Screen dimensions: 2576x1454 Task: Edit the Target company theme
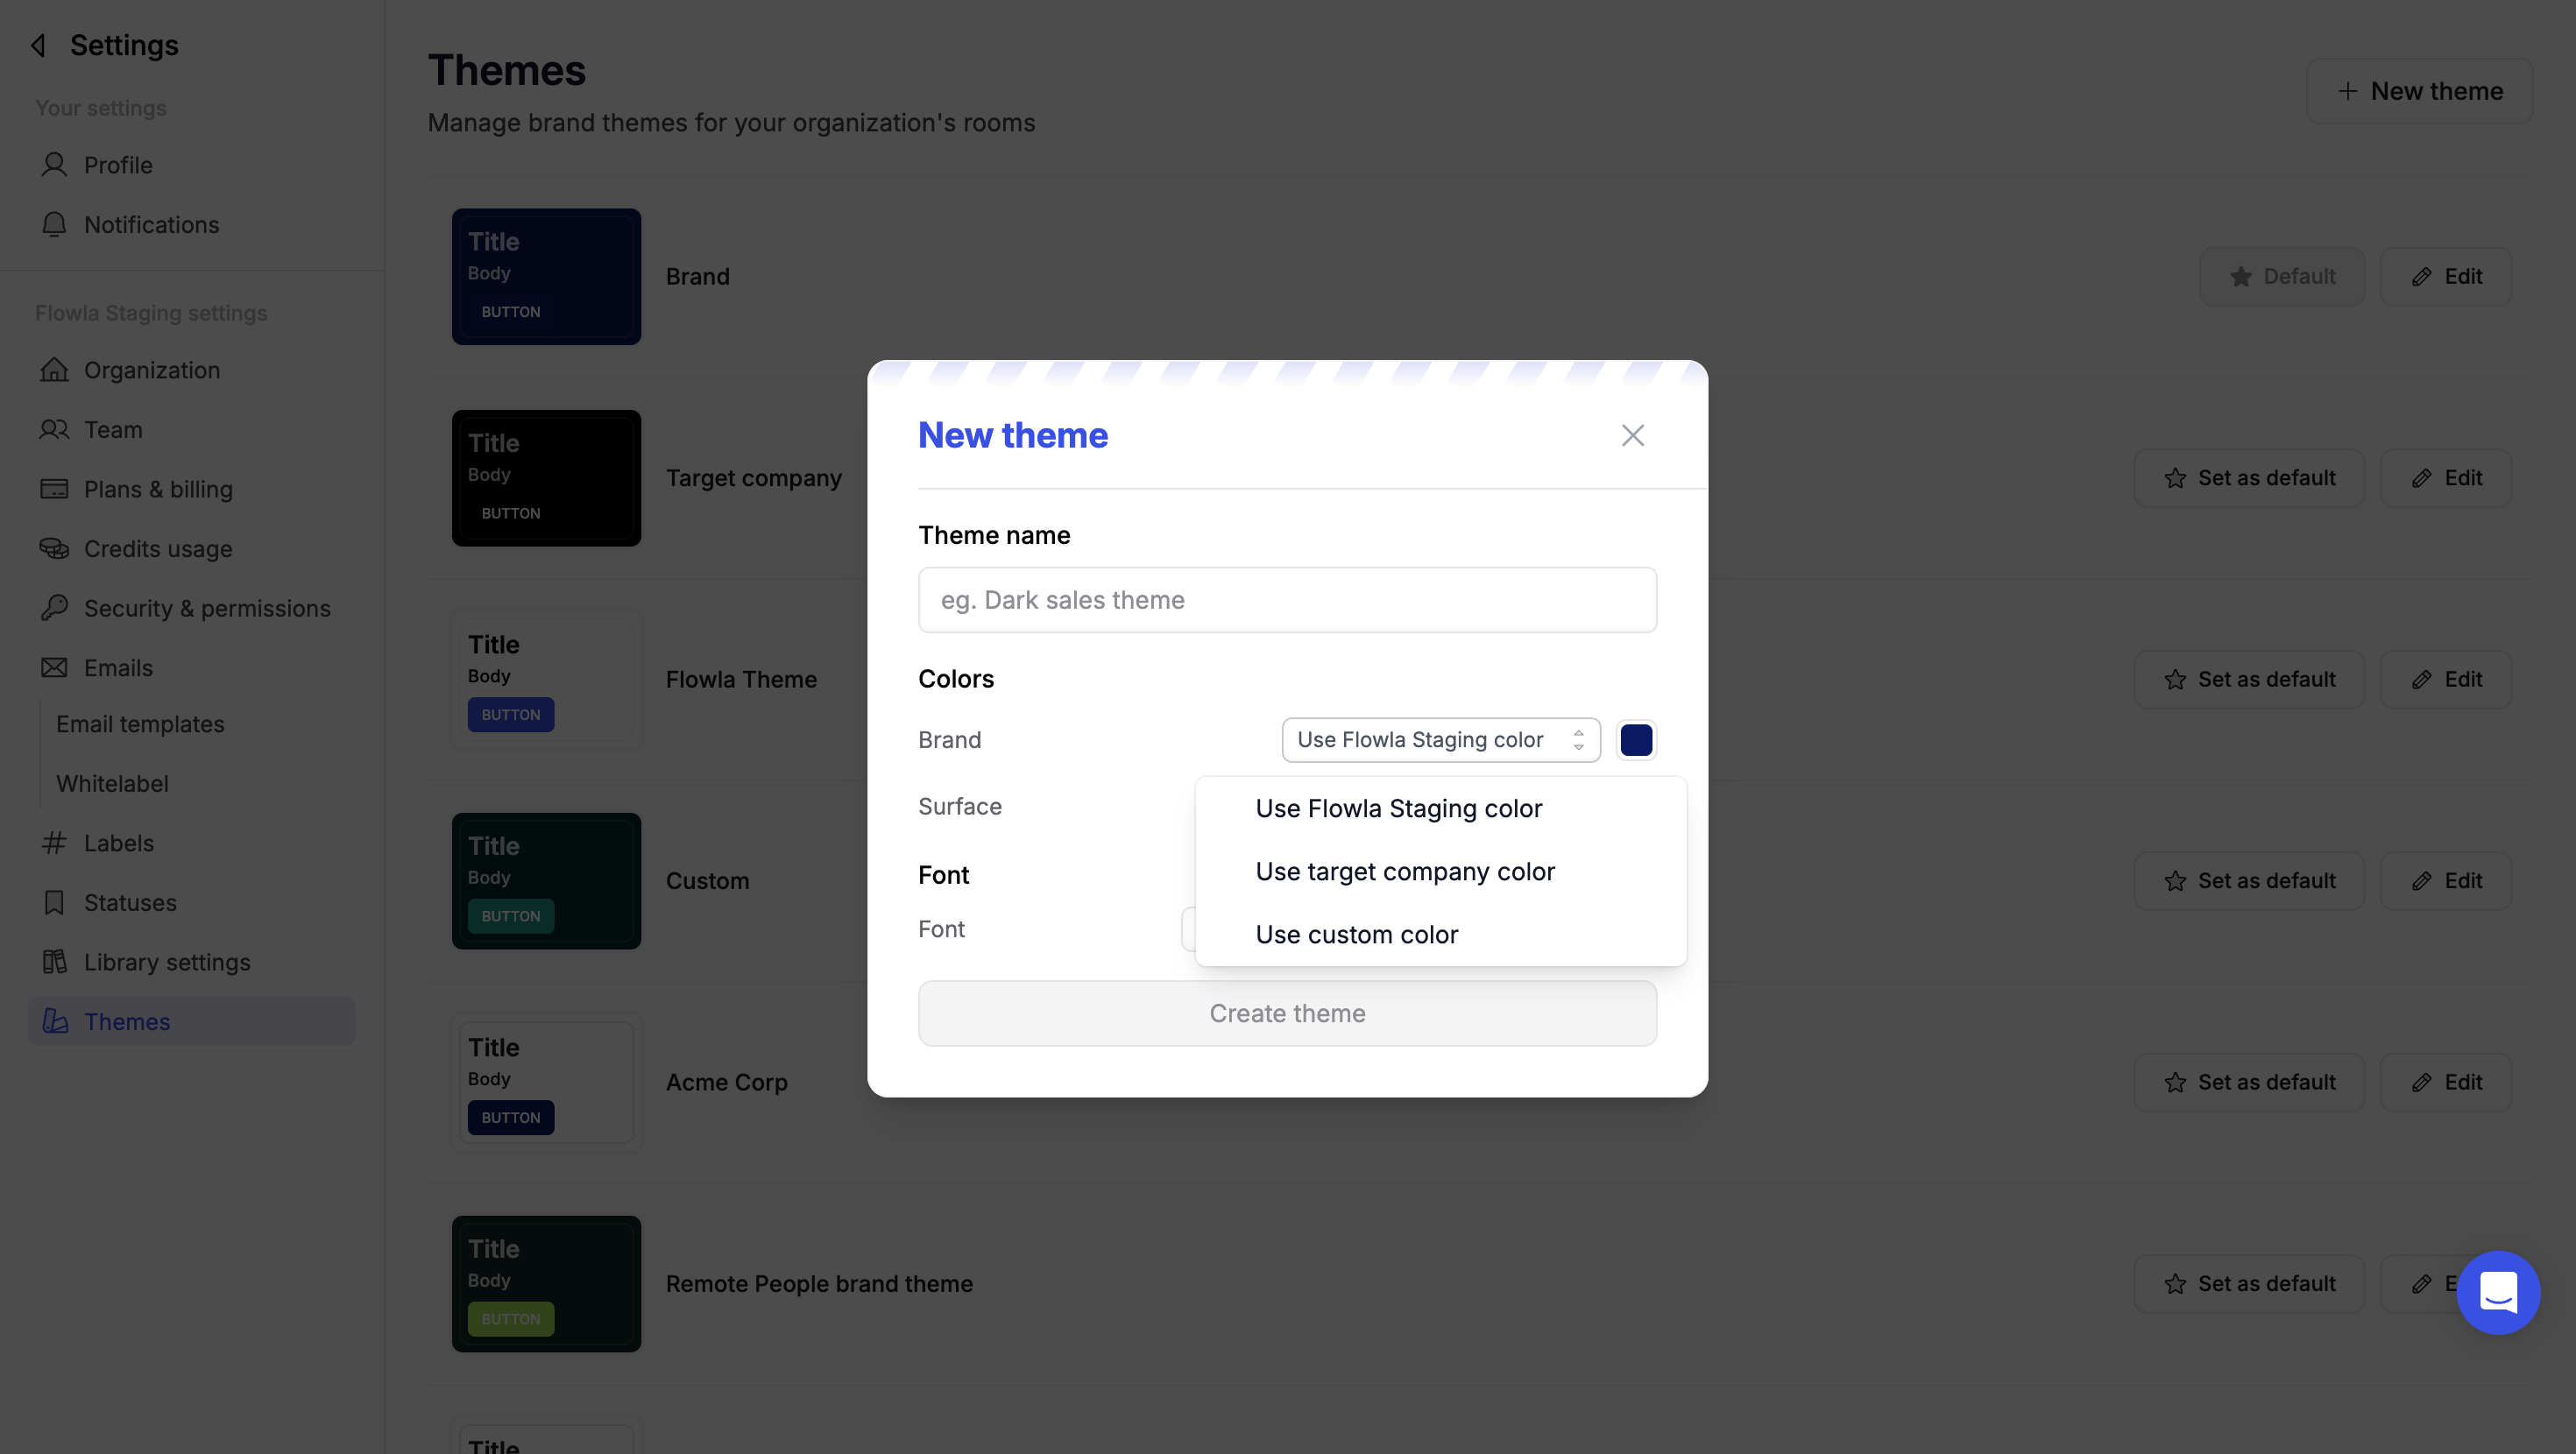coord(2445,478)
